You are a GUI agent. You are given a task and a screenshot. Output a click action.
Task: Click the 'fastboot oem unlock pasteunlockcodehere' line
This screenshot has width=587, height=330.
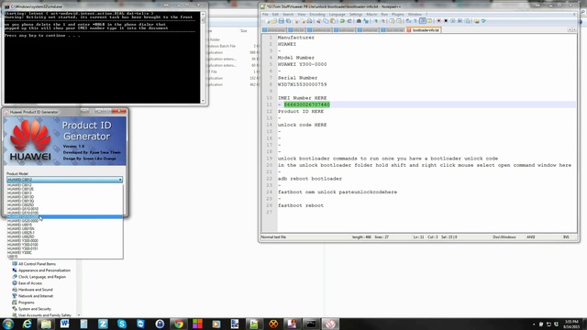point(338,192)
